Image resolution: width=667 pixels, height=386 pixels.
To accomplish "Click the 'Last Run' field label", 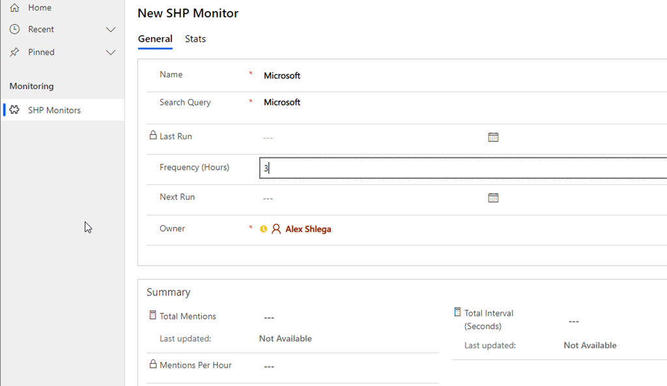I will click(x=176, y=137).
